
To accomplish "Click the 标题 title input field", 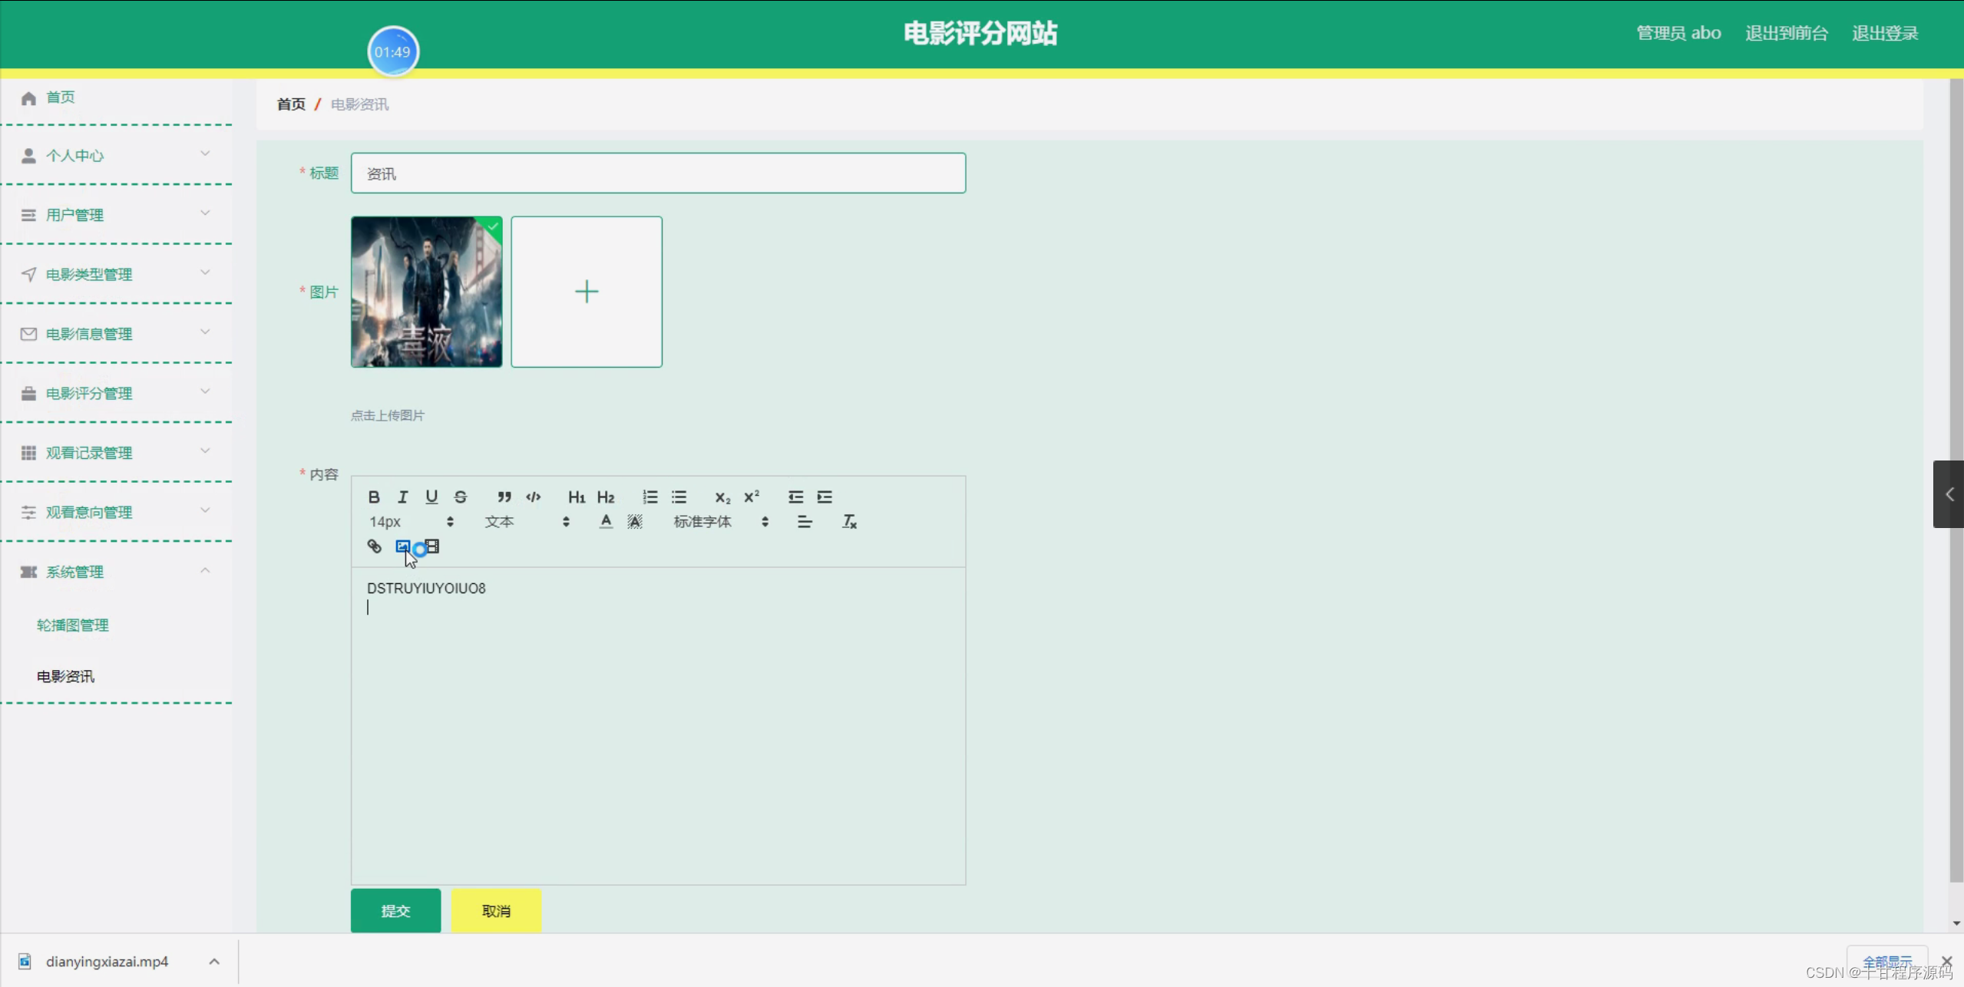I will click(x=658, y=173).
